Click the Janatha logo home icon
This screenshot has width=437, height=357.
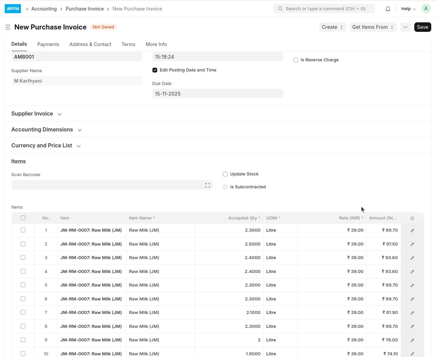click(13, 9)
